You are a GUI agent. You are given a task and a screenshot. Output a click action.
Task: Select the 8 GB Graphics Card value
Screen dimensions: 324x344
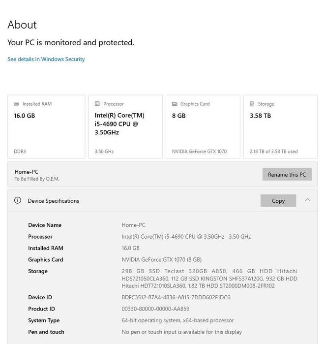[x=178, y=116]
